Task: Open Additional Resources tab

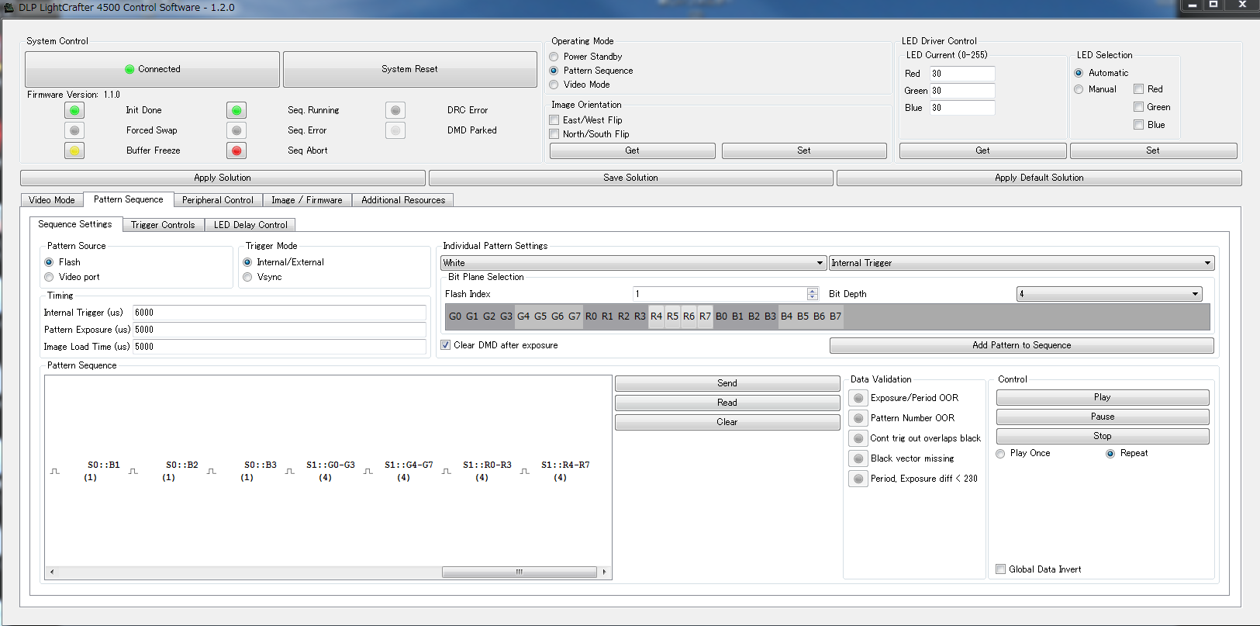Action: point(403,200)
